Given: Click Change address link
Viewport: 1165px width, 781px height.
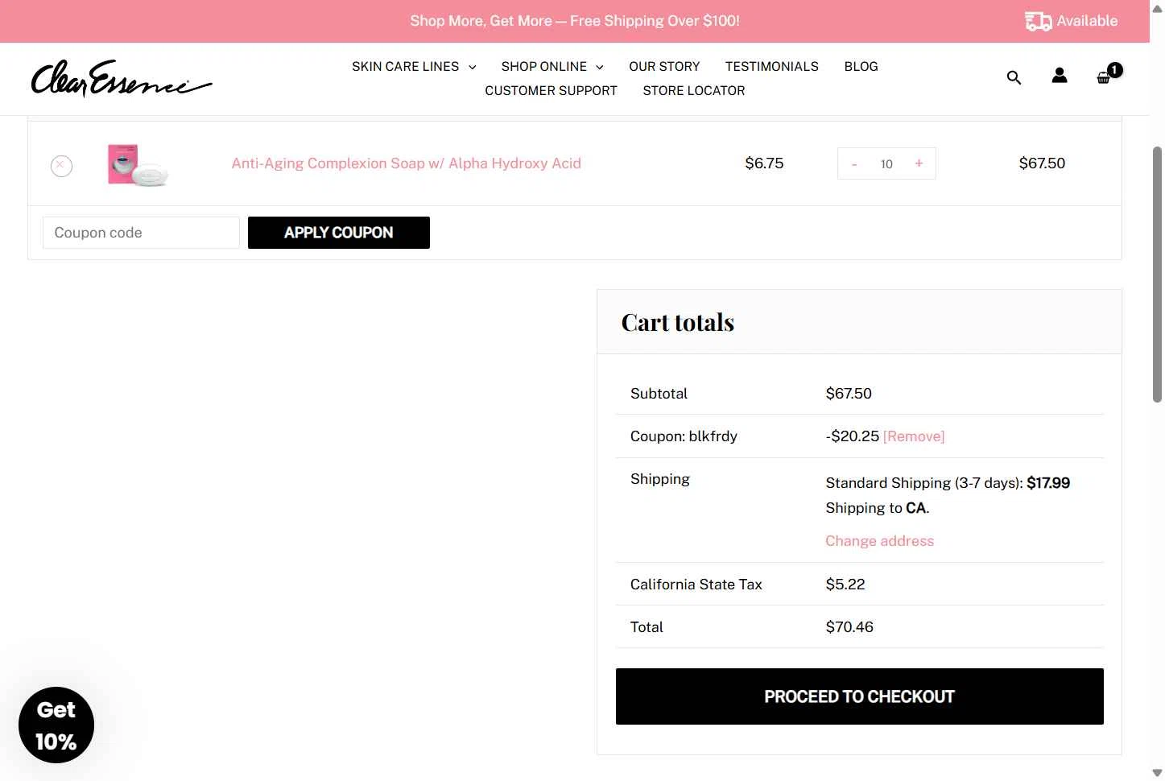Looking at the screenshot, I should 879,541.
